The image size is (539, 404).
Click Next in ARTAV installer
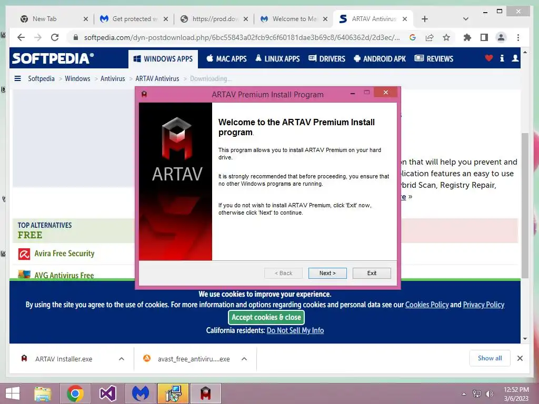327,273
